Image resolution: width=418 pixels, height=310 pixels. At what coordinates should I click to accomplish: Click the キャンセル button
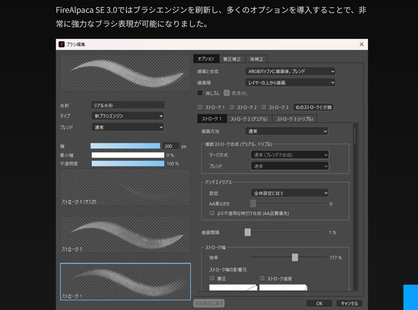pos(349,303)
